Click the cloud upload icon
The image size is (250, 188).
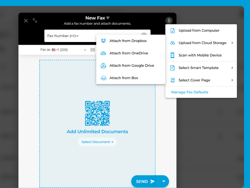(x=172, y=43)
